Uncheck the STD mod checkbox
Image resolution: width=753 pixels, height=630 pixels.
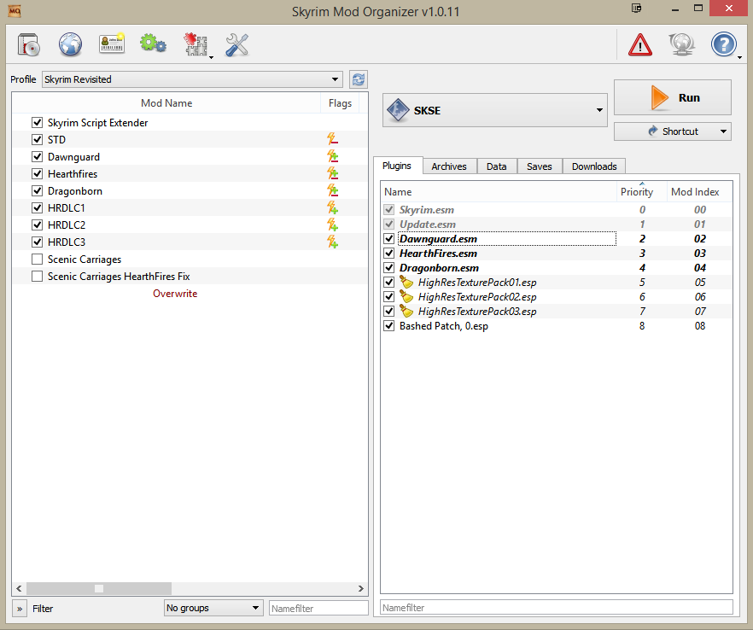[37, 139]
